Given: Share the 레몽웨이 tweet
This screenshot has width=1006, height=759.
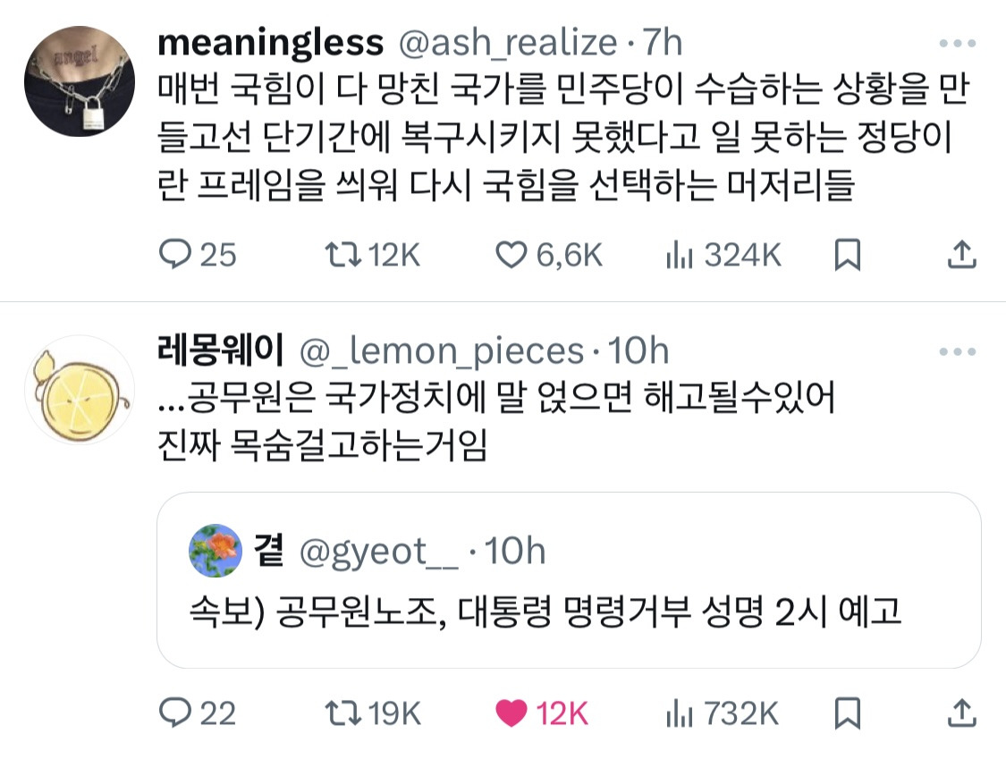Looking at the screenshot, I should pos(960,713).
